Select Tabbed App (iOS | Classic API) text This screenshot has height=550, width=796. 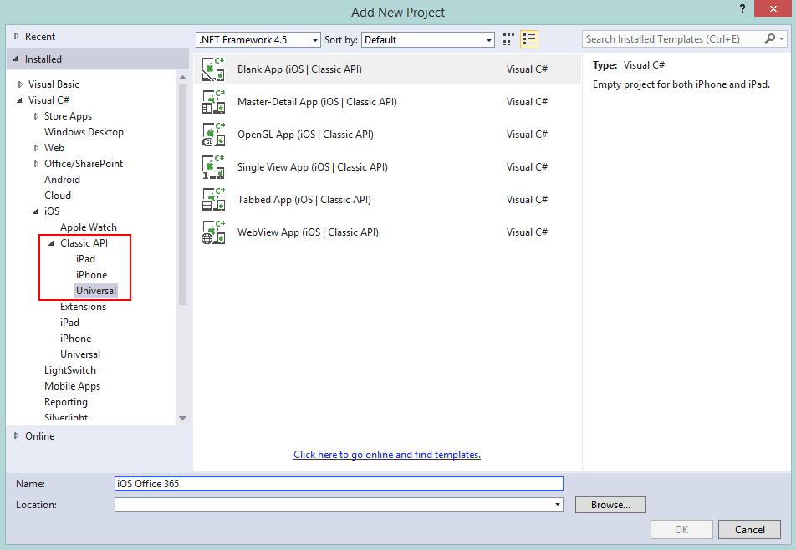pos(304,200)
